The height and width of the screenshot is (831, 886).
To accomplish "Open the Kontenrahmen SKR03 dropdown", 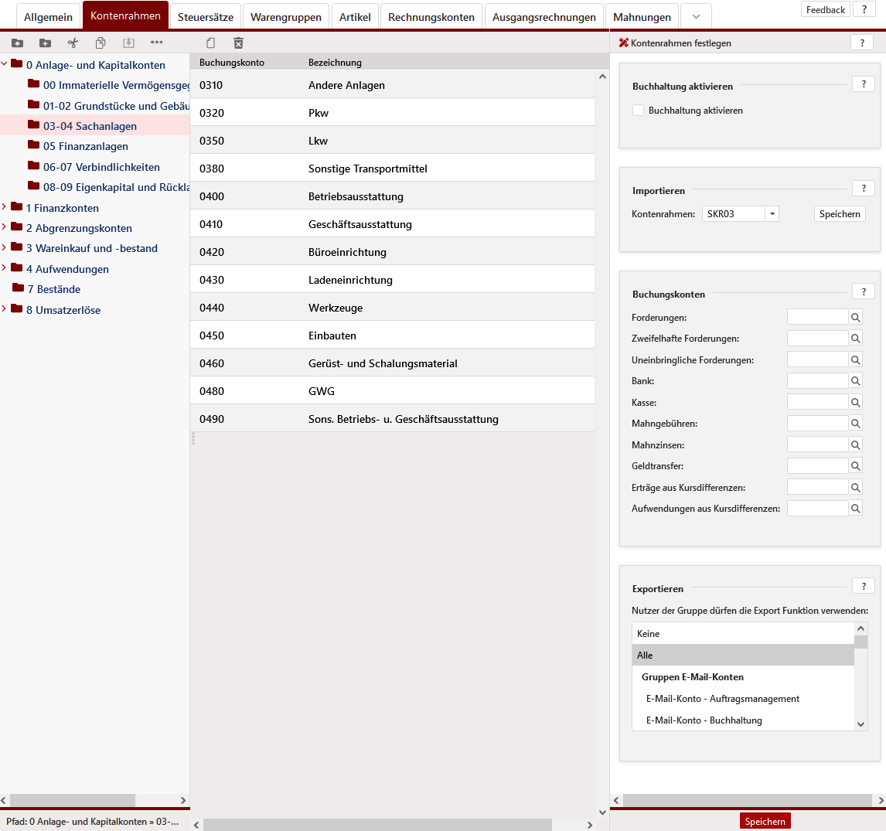I will pyautogui.click(x=772, y=214).
